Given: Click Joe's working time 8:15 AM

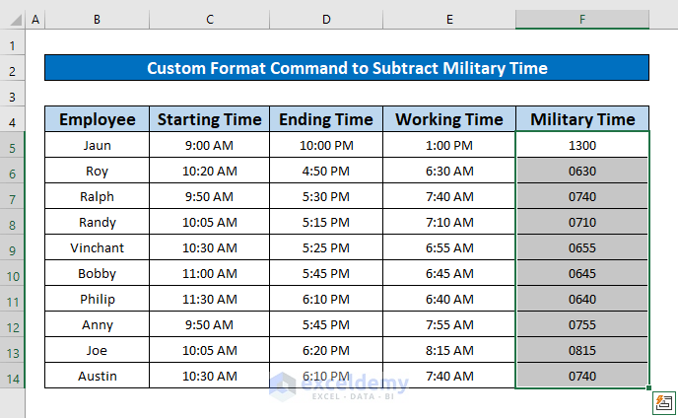Looking at the screenshot, I should click(x=449, y=351).
